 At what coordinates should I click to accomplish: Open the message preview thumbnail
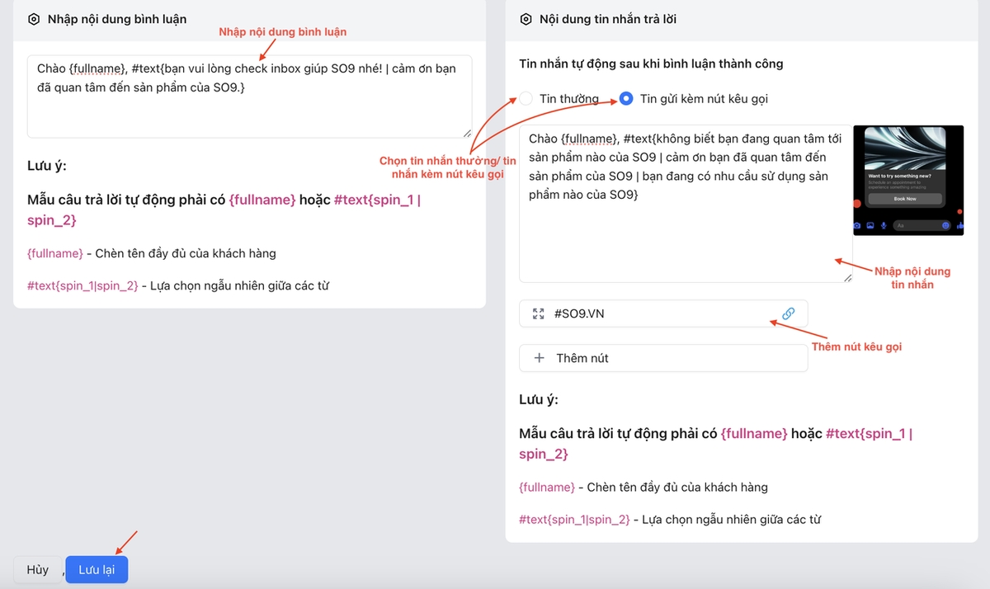click(x=908, y=180)
